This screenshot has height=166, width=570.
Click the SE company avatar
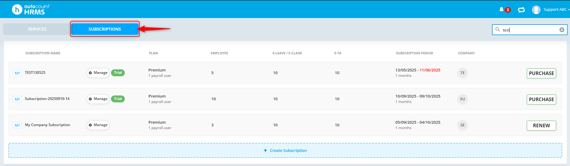pos(463,125)
